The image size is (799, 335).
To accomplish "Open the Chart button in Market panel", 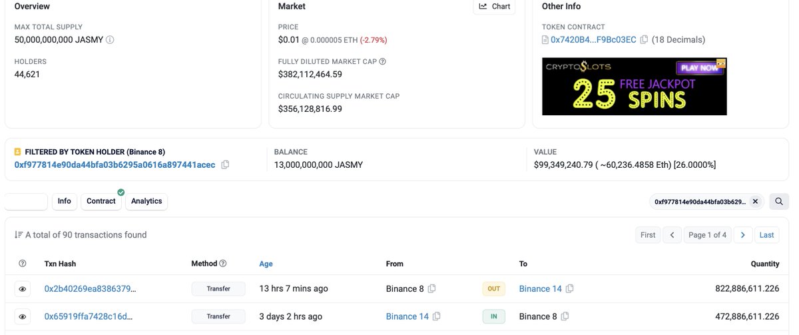I will coord(494,7).
